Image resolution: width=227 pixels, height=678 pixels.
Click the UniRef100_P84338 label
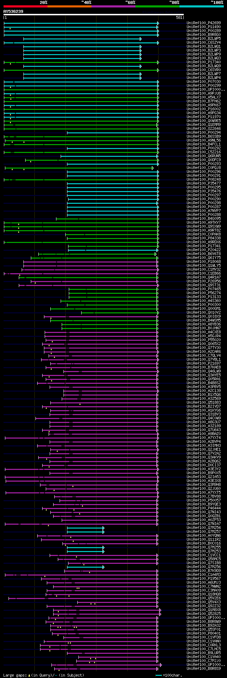point(204,238)
